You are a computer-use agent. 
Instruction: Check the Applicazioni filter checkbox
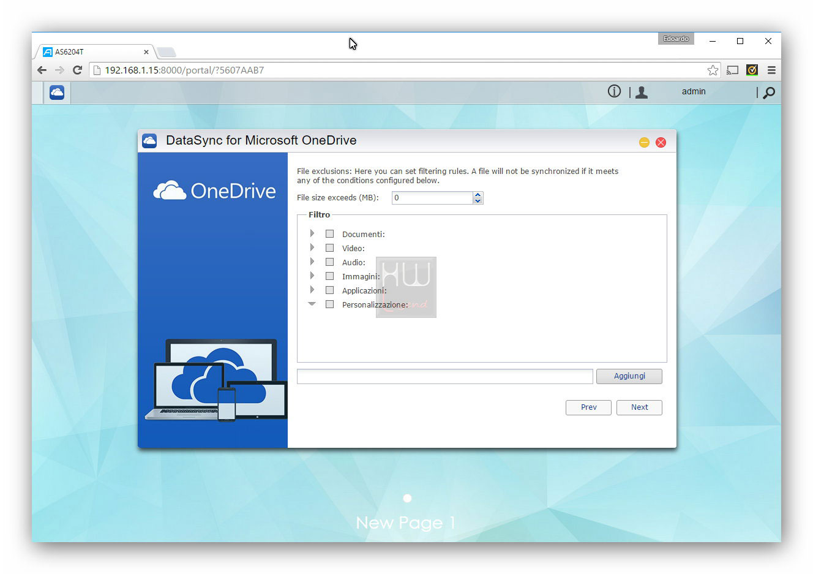point(329,290)
